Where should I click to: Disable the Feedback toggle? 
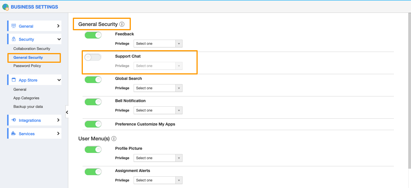point(93,35)
